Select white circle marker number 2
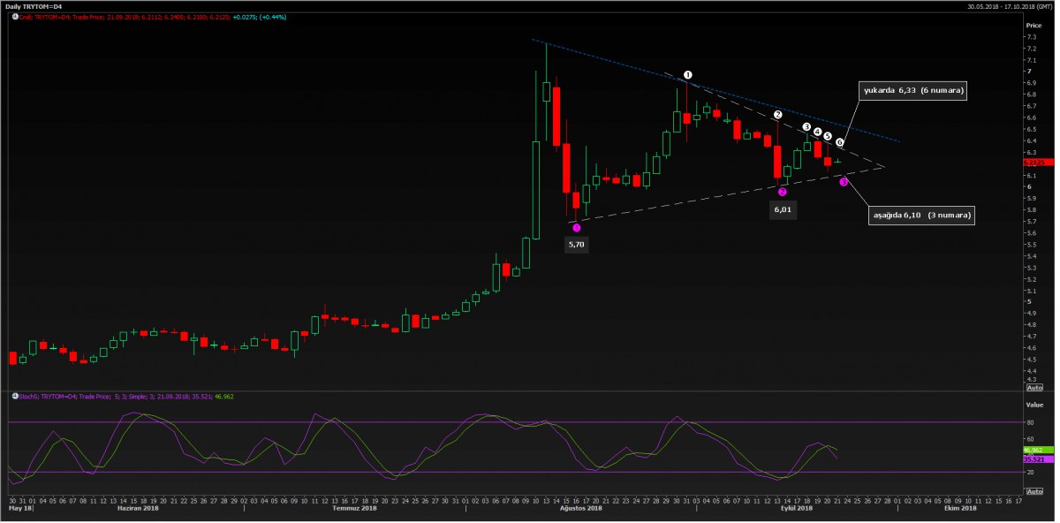The image size is (1060, 523). click(777, 115)
